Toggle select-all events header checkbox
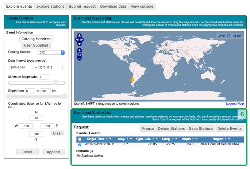This screenshot has height=169, width=250. click(80, 139)
